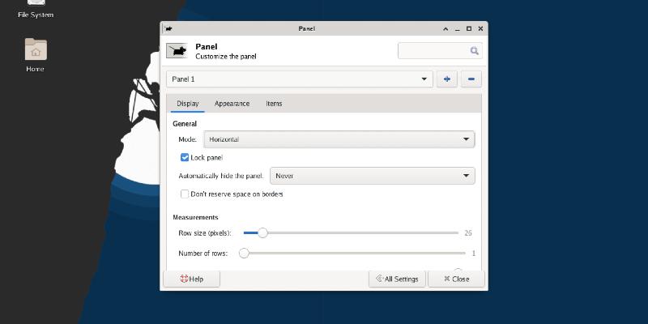648x324 pixels.
Task: Expand the Panel 1 selector dropdown
Action: 300,79
